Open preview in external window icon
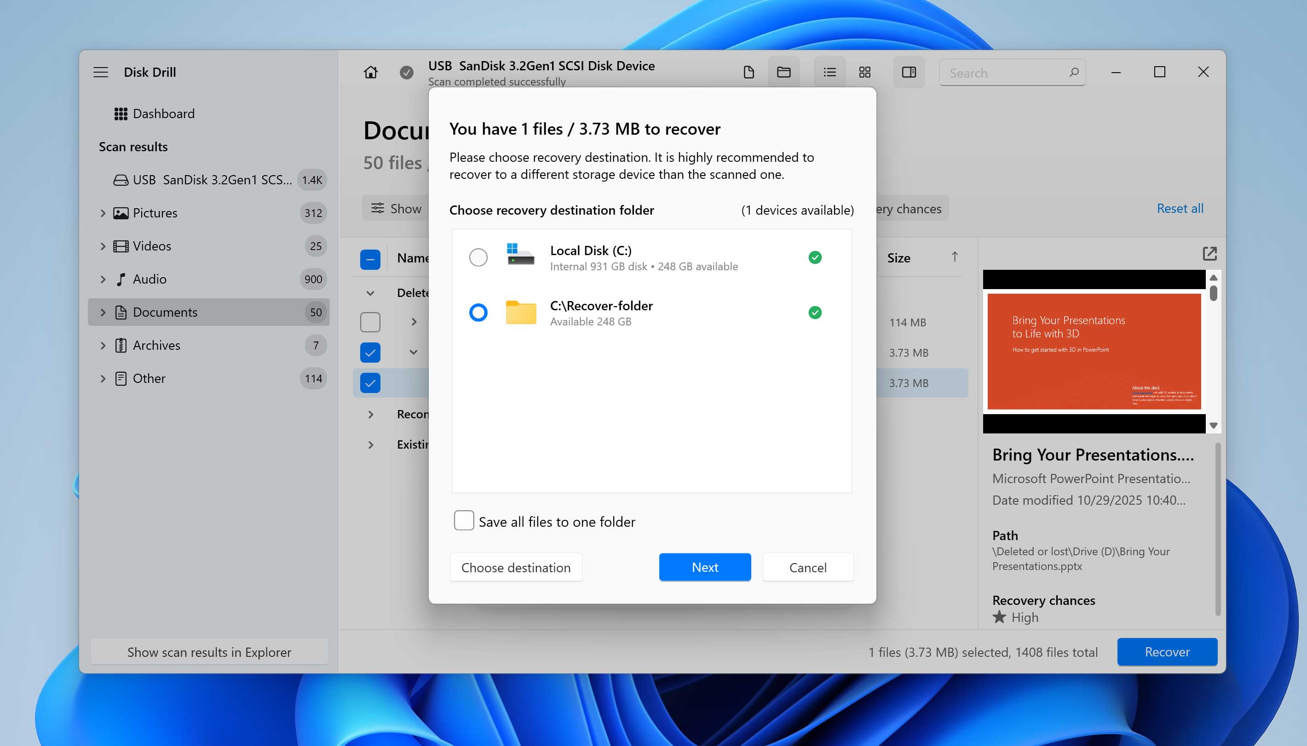This screenshot has height=746, width=1307. point(1209,254)
